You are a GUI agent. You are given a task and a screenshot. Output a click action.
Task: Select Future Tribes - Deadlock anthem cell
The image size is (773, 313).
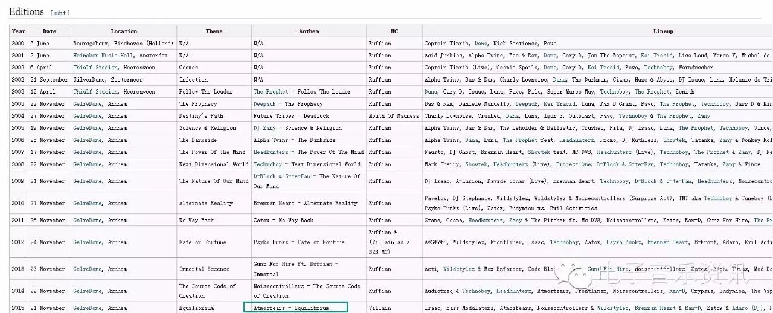(309, 116)
